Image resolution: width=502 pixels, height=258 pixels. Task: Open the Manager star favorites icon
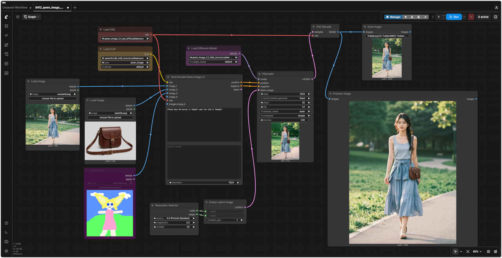[406, 17]
